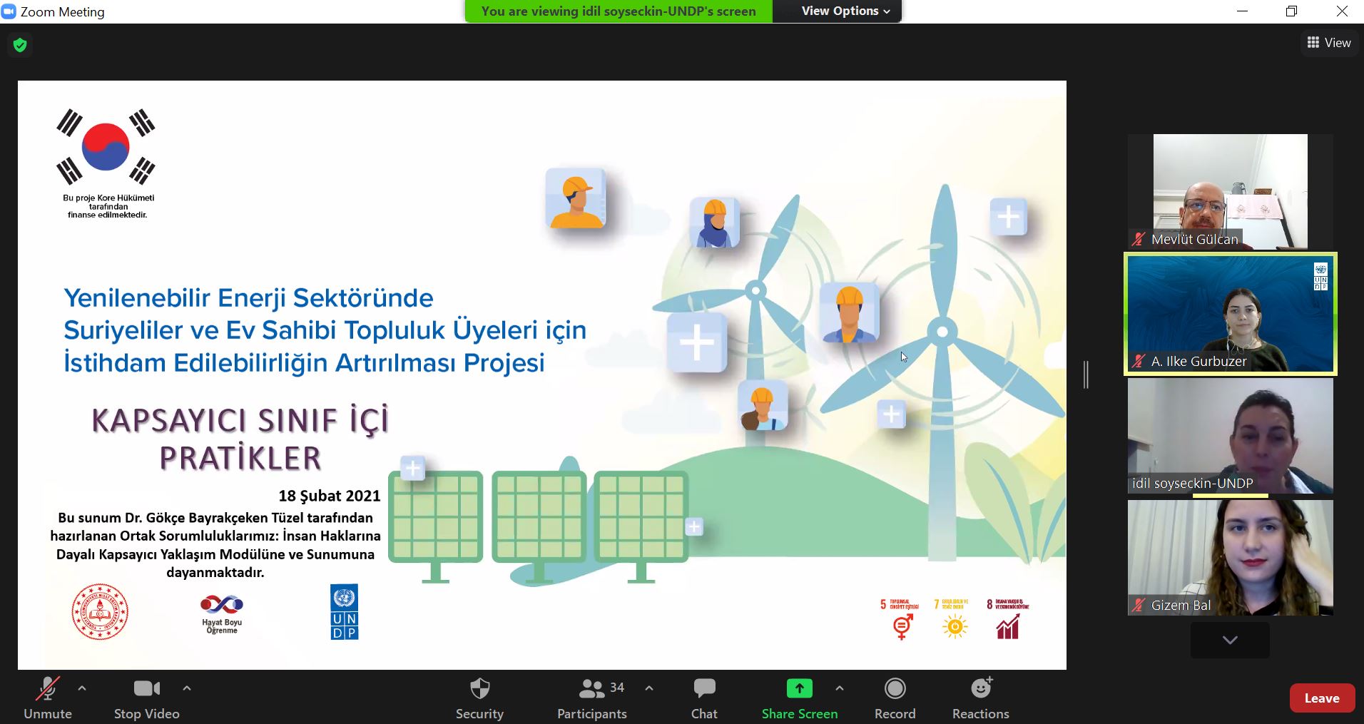Click the green Share Screen icon
Viewport: 1364px width, 724px height.
pos(799,689)
